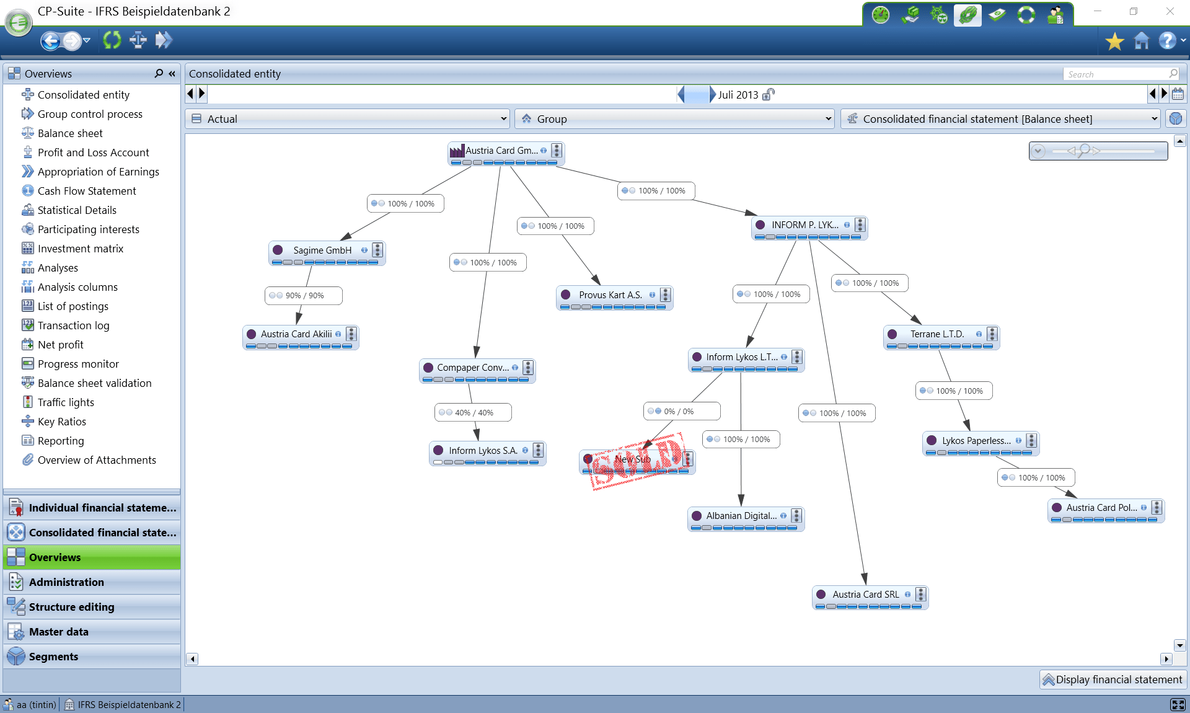Expand the navigation history dropdown arrow
The image size is (1190, 713).
tap(87, 41)
